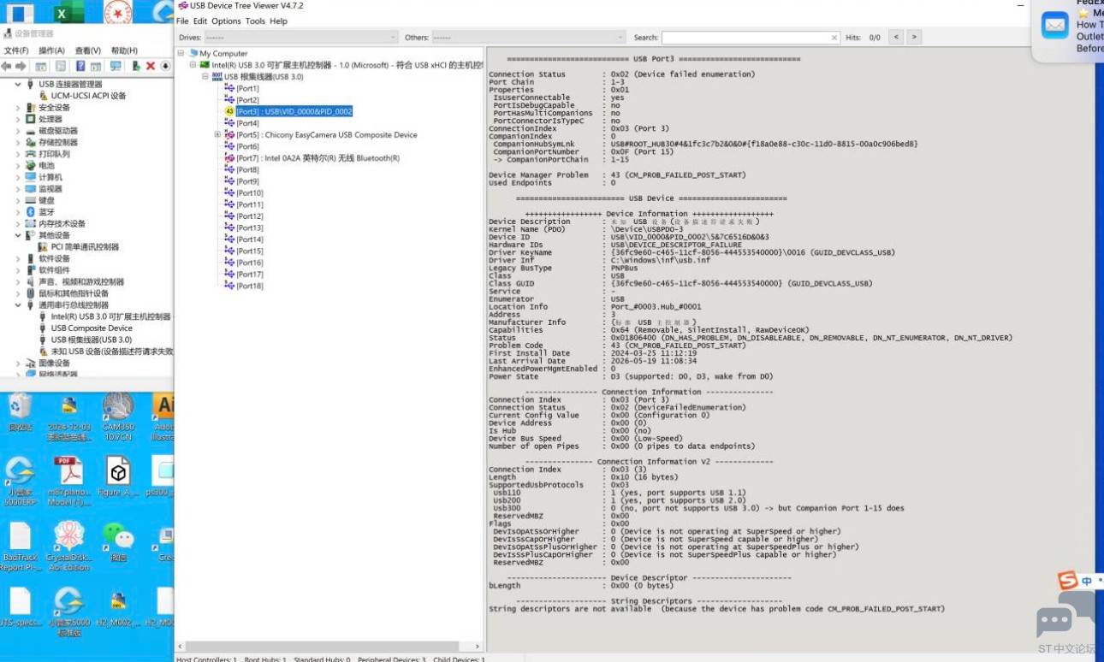Select Port2 in the USB tree
The width and height of the screenshot is (1104, 662).
click(247, 100)
